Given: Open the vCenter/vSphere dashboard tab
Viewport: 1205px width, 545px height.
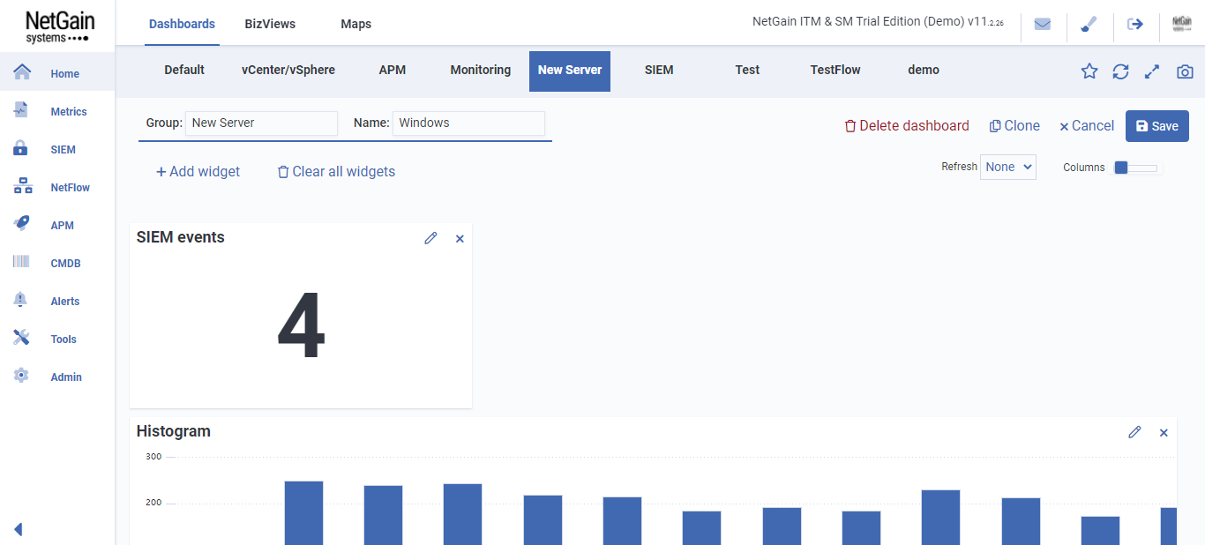Looking at the screenshot, I should (288, 71).
